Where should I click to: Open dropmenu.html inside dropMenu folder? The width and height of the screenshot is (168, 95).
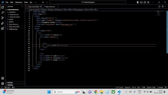pos(15,17)
